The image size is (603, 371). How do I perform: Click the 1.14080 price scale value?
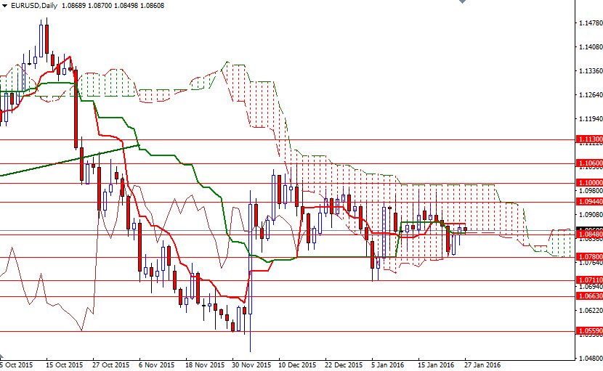pos(591,47)
